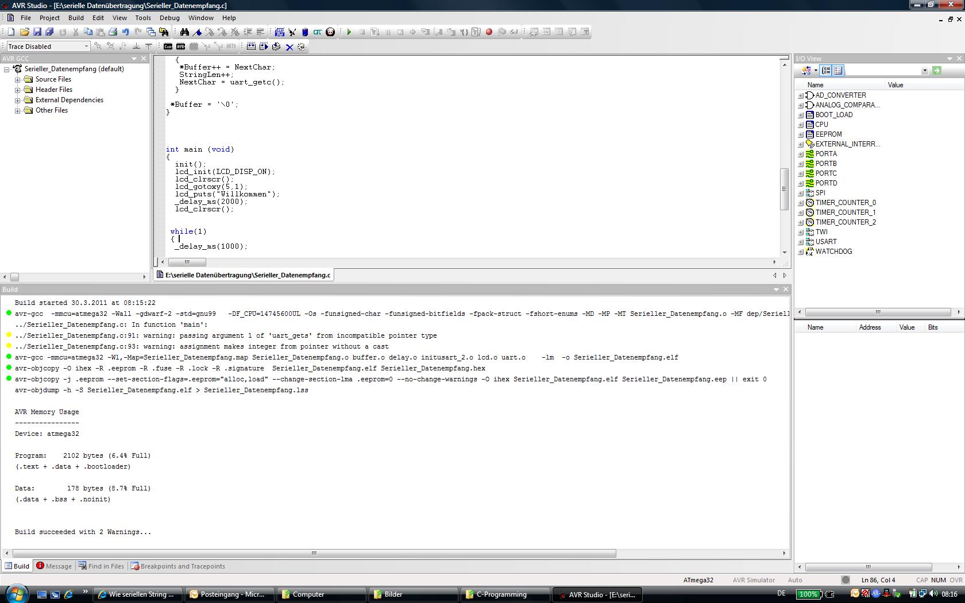Viewport: 965px width, 603px height.
Task: Open the Tools menu
Action: coord(143,18)
